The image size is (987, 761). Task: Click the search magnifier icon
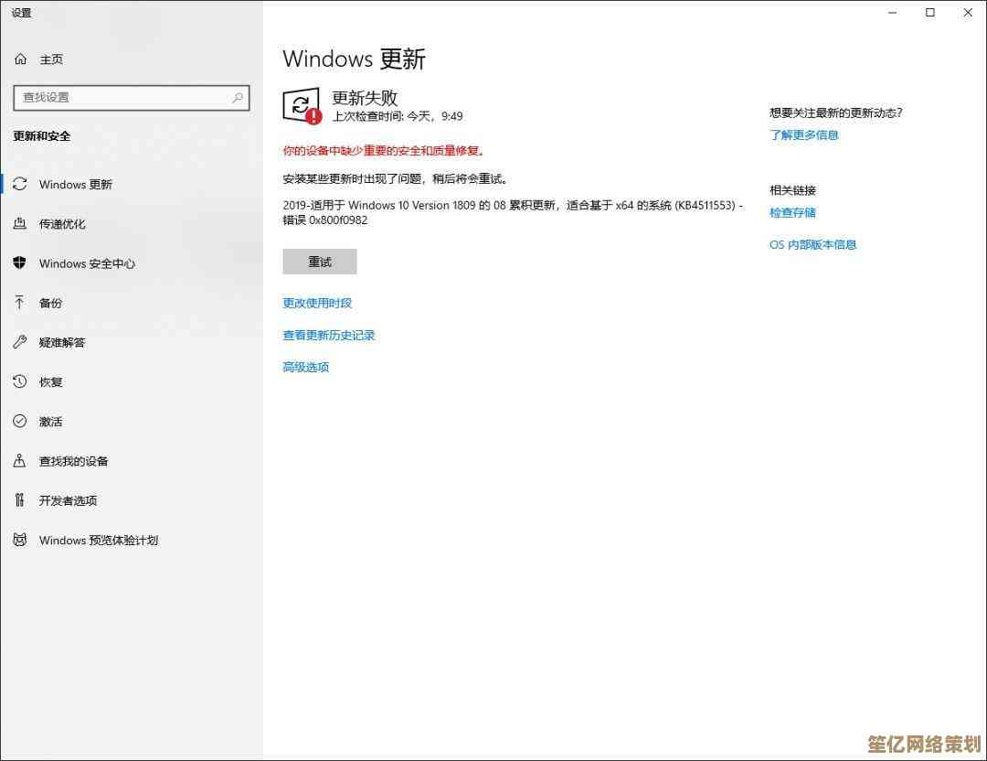238,98
